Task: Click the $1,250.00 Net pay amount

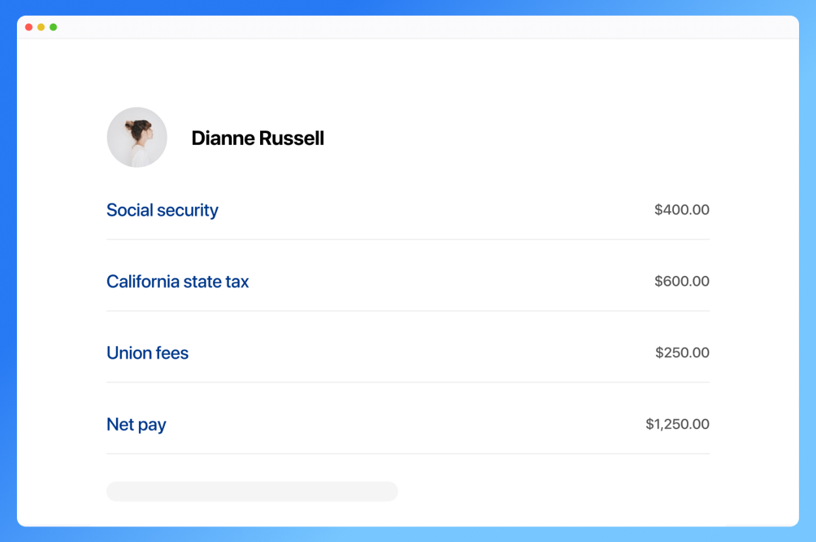Action: [677, 425]
